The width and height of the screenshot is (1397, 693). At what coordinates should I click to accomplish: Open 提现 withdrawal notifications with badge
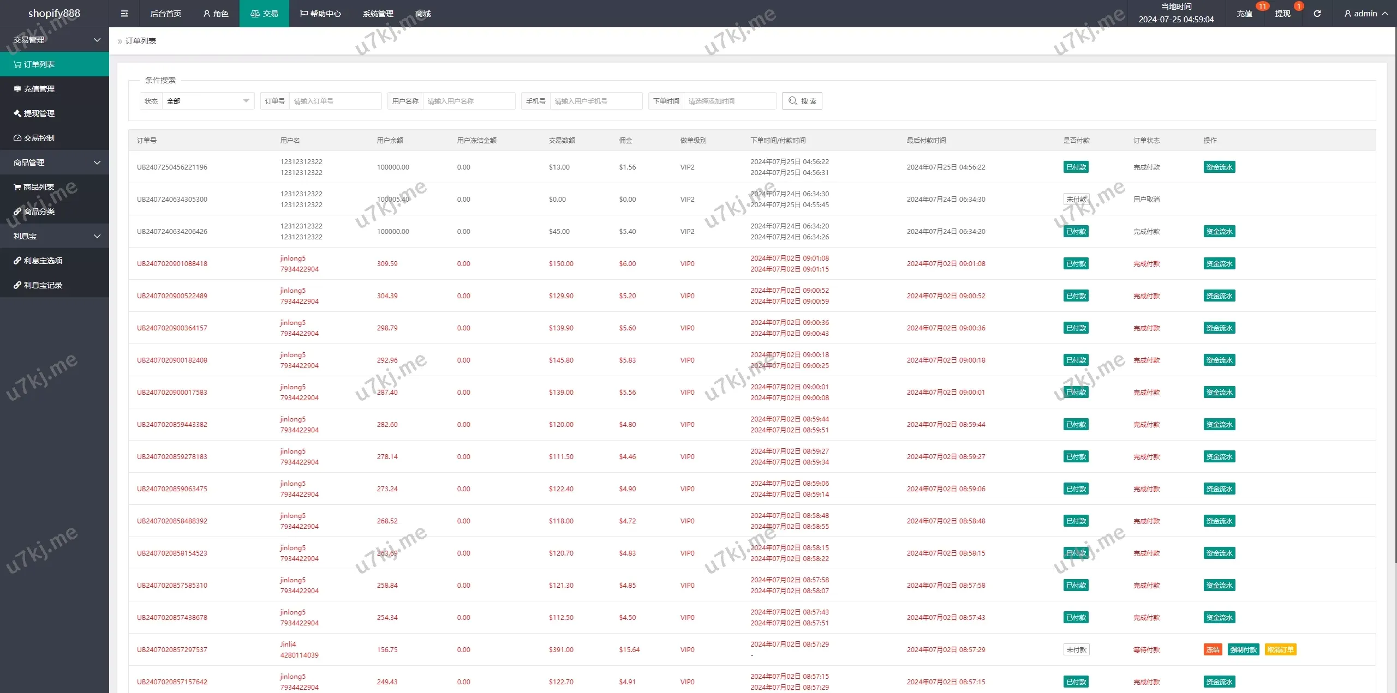(x=1282, y=14)
